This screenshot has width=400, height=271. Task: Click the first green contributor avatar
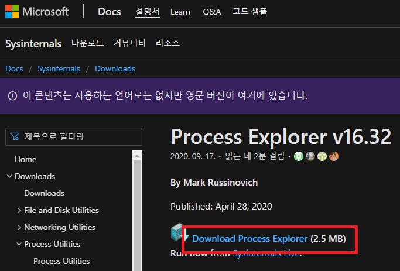(299, 156)
